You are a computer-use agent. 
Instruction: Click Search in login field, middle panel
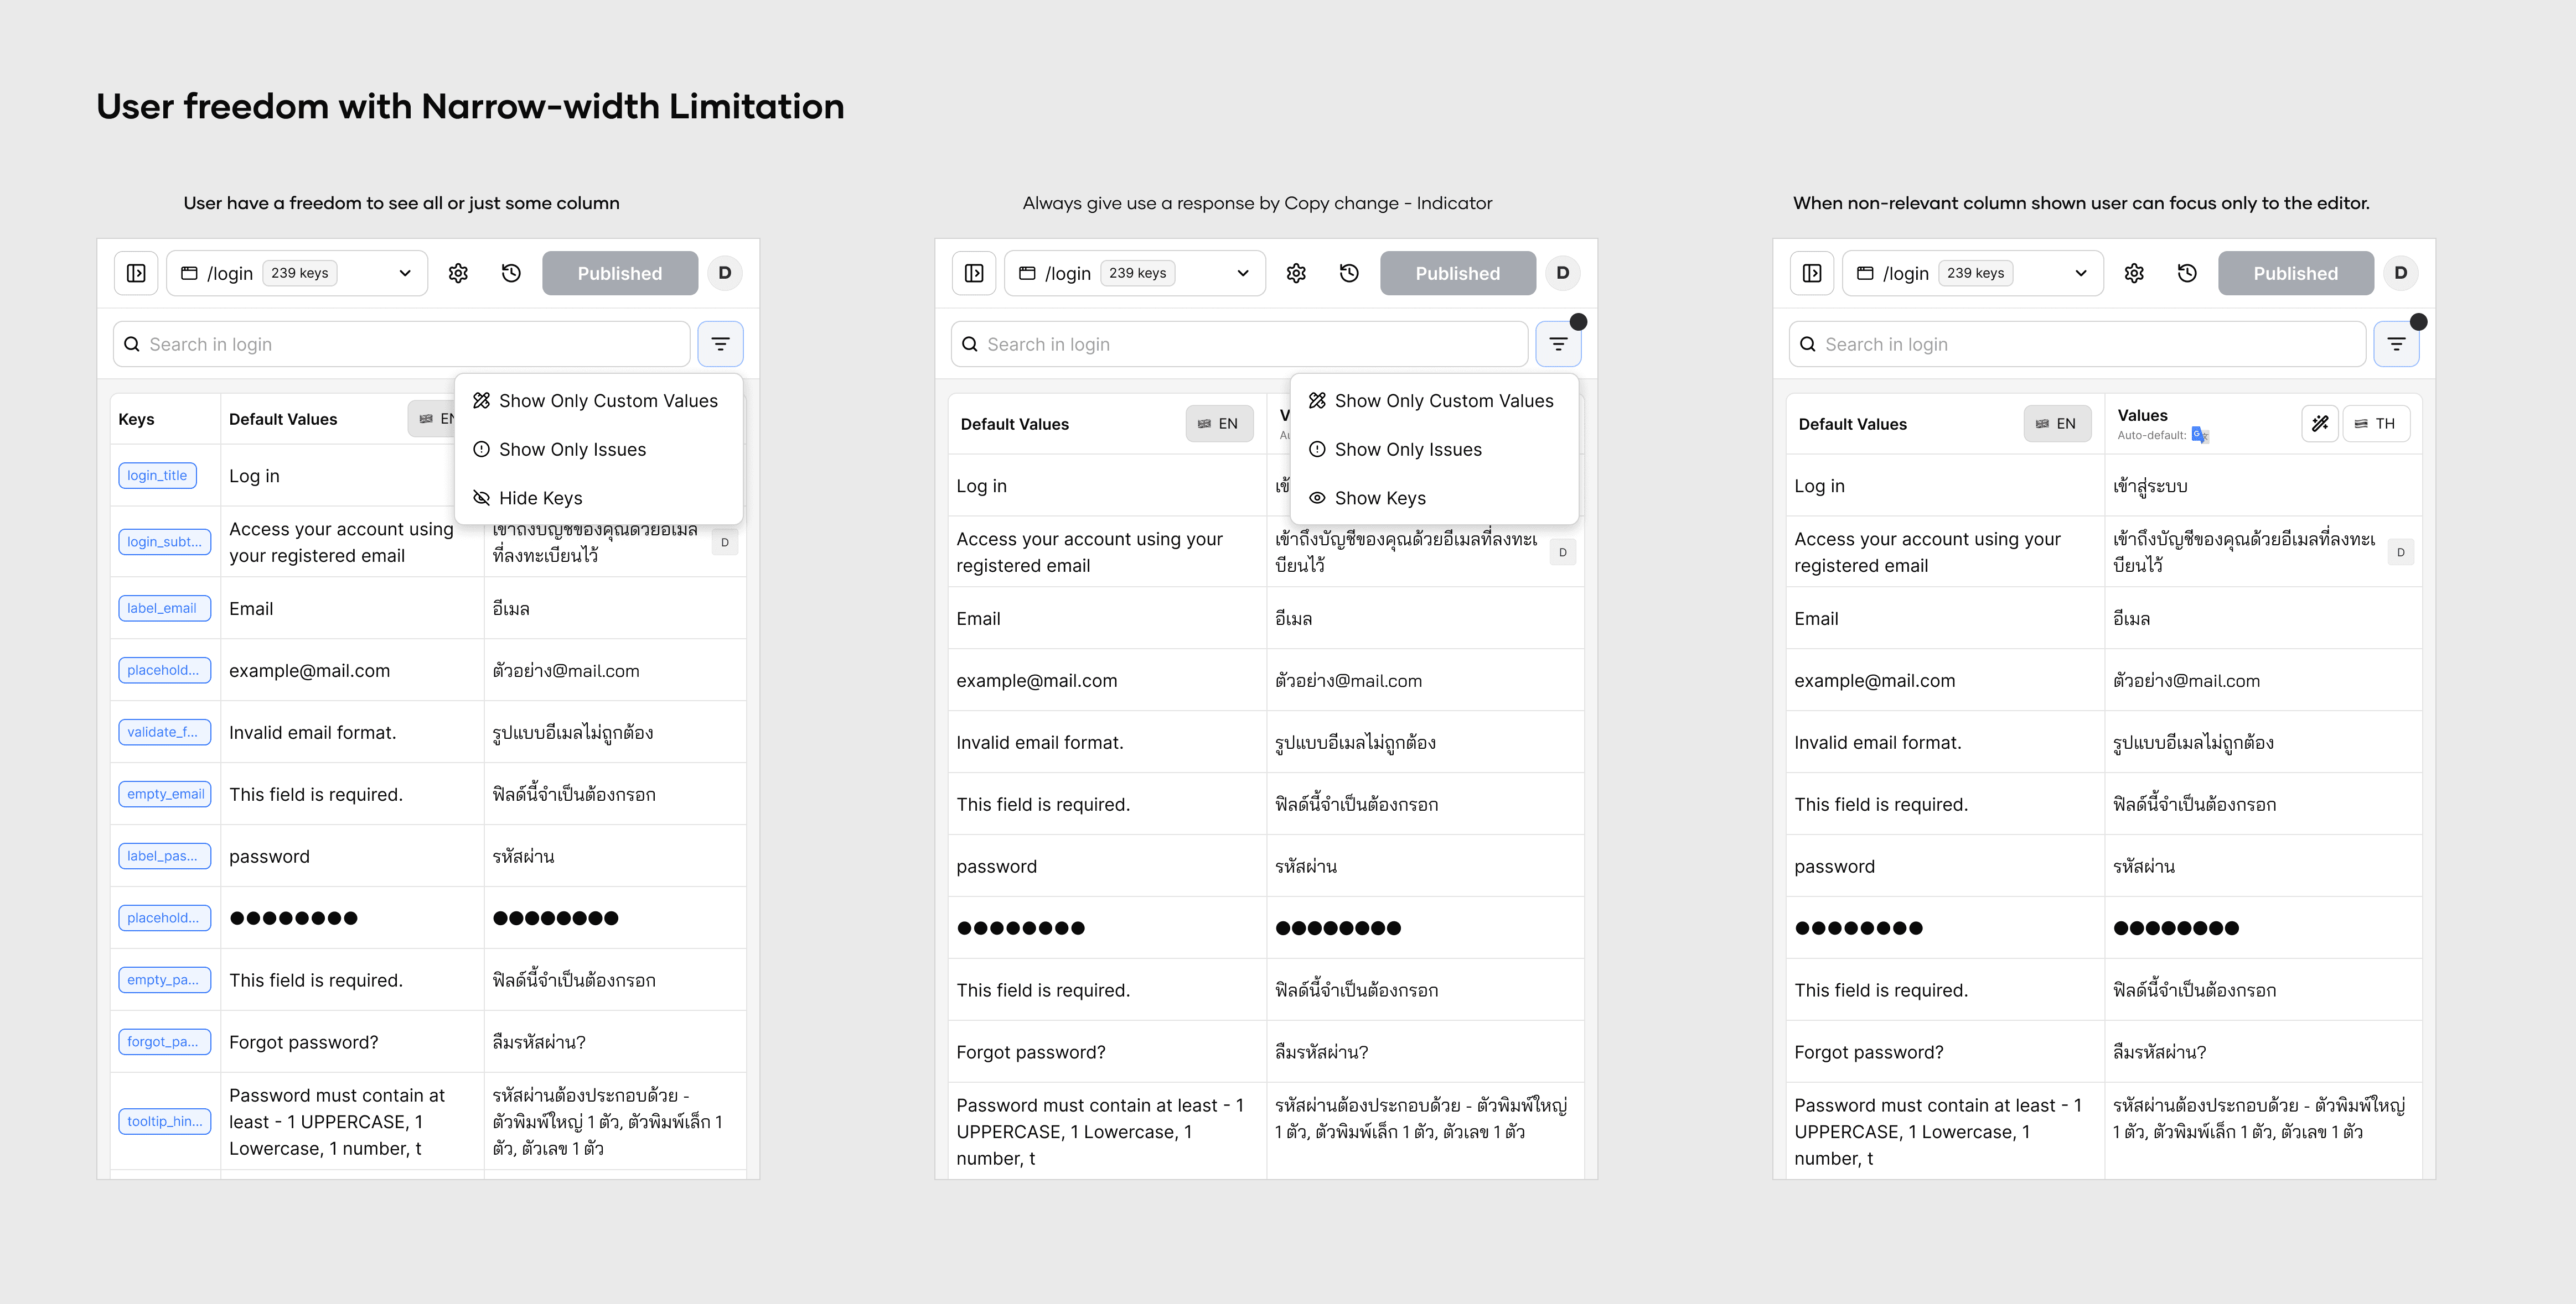(1240, 344)
